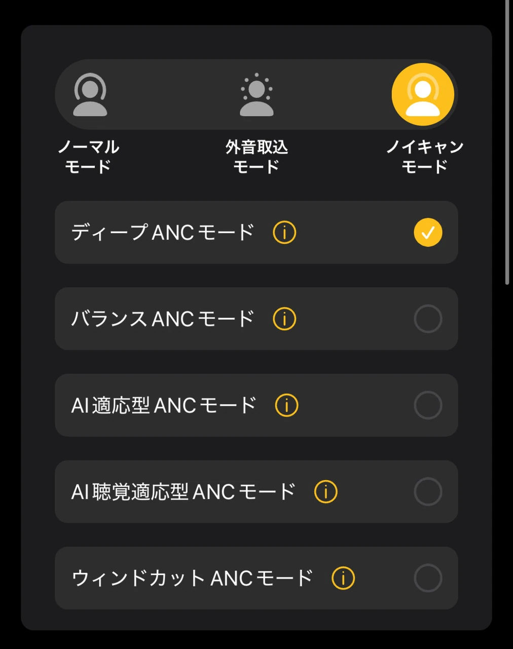This screenshot has height=649, width=513.
Task: Switch to ノーマルモード text label
Action: pyautogui.click(x=88, y=157)
